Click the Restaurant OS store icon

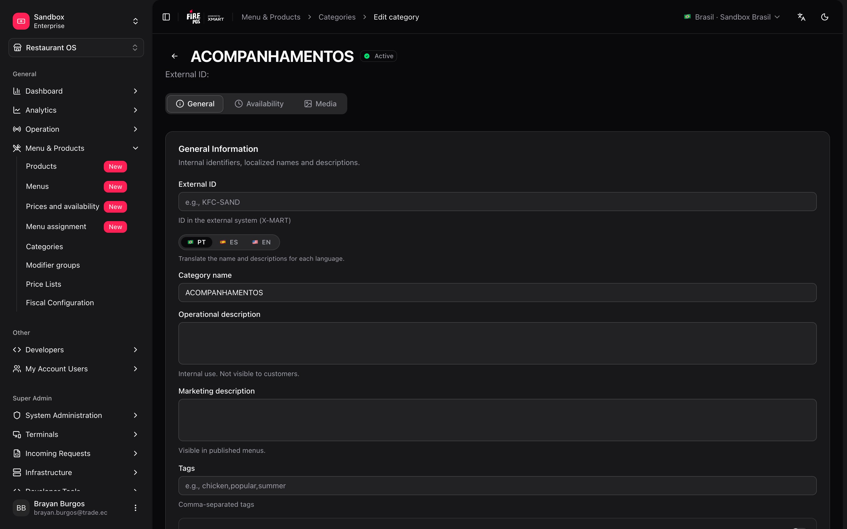click(17, 48)
